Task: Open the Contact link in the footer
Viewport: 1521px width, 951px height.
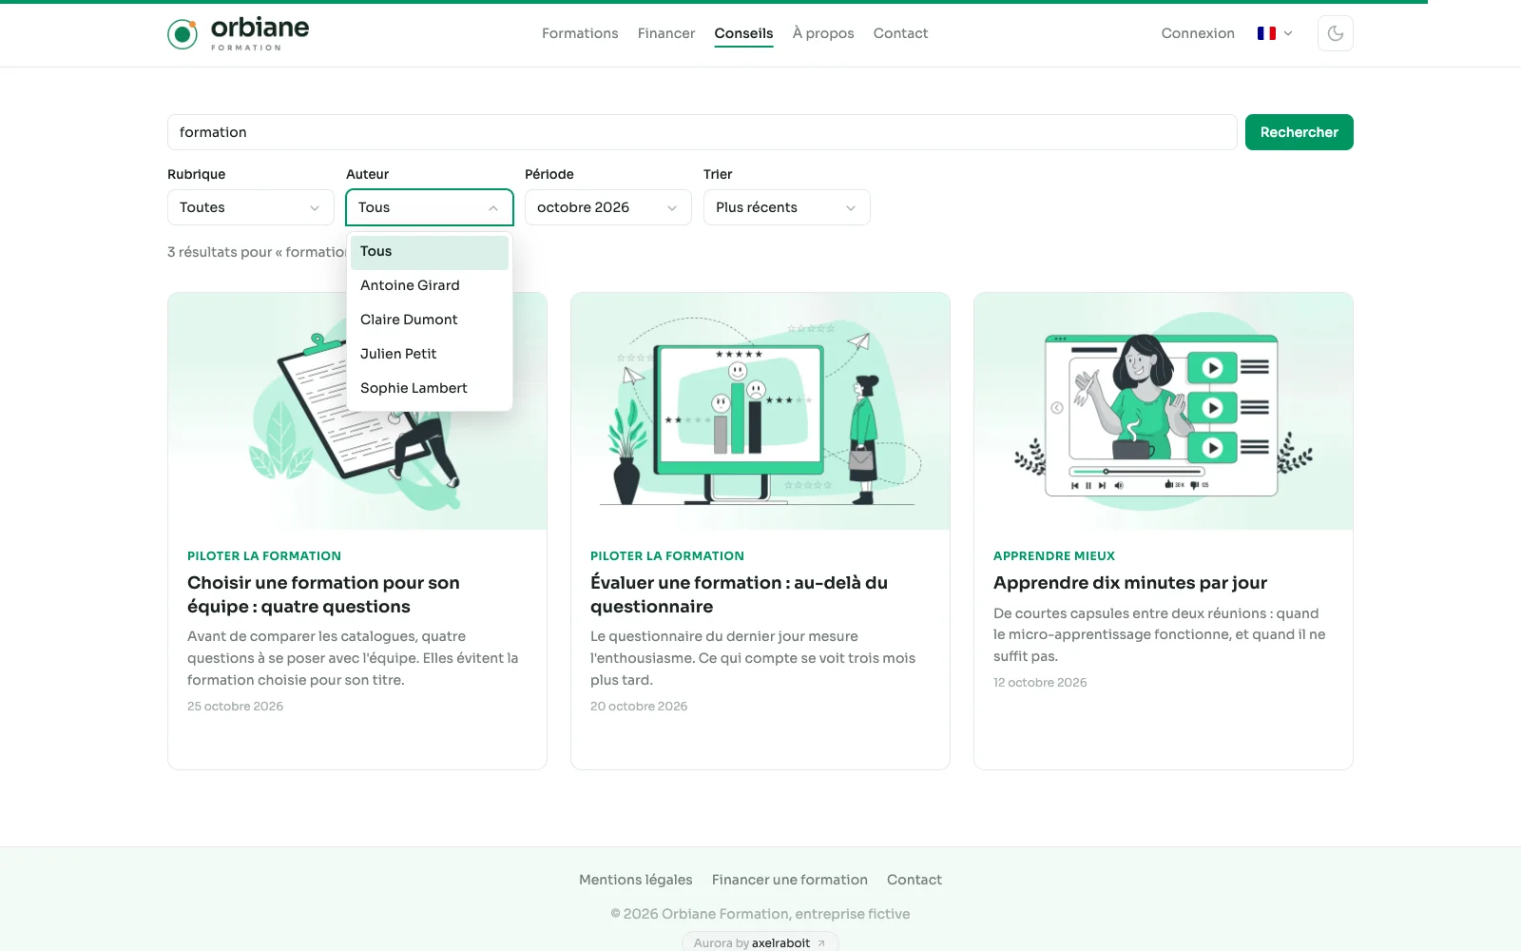Action: tap(915, 880)
